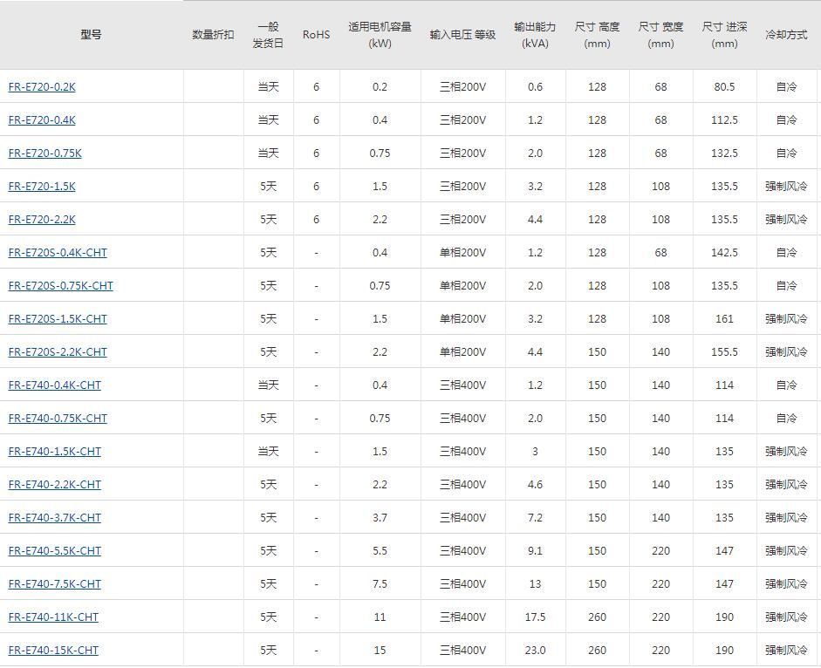Open the FR-E720-0.2K product link

(42, 87)
